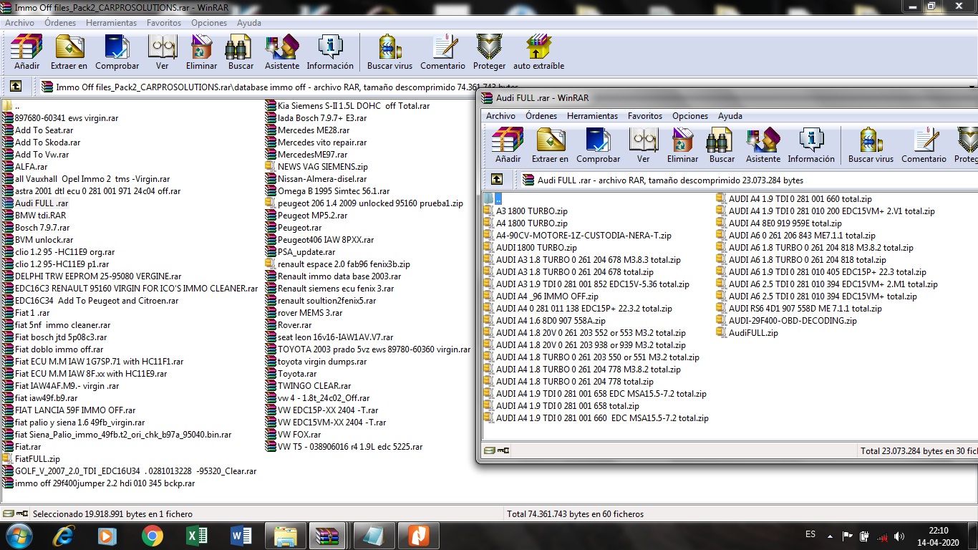The height and width of the screenshot is (550, 978).
Task: Select parent folder '..' entry in Audi FULL
Action: [493, 199]
